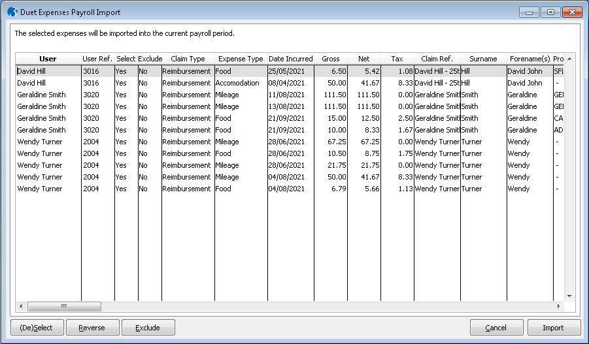Click the 13/08/2021 date cell
Viewport: 589px width, 344px height.
point(291,106)
